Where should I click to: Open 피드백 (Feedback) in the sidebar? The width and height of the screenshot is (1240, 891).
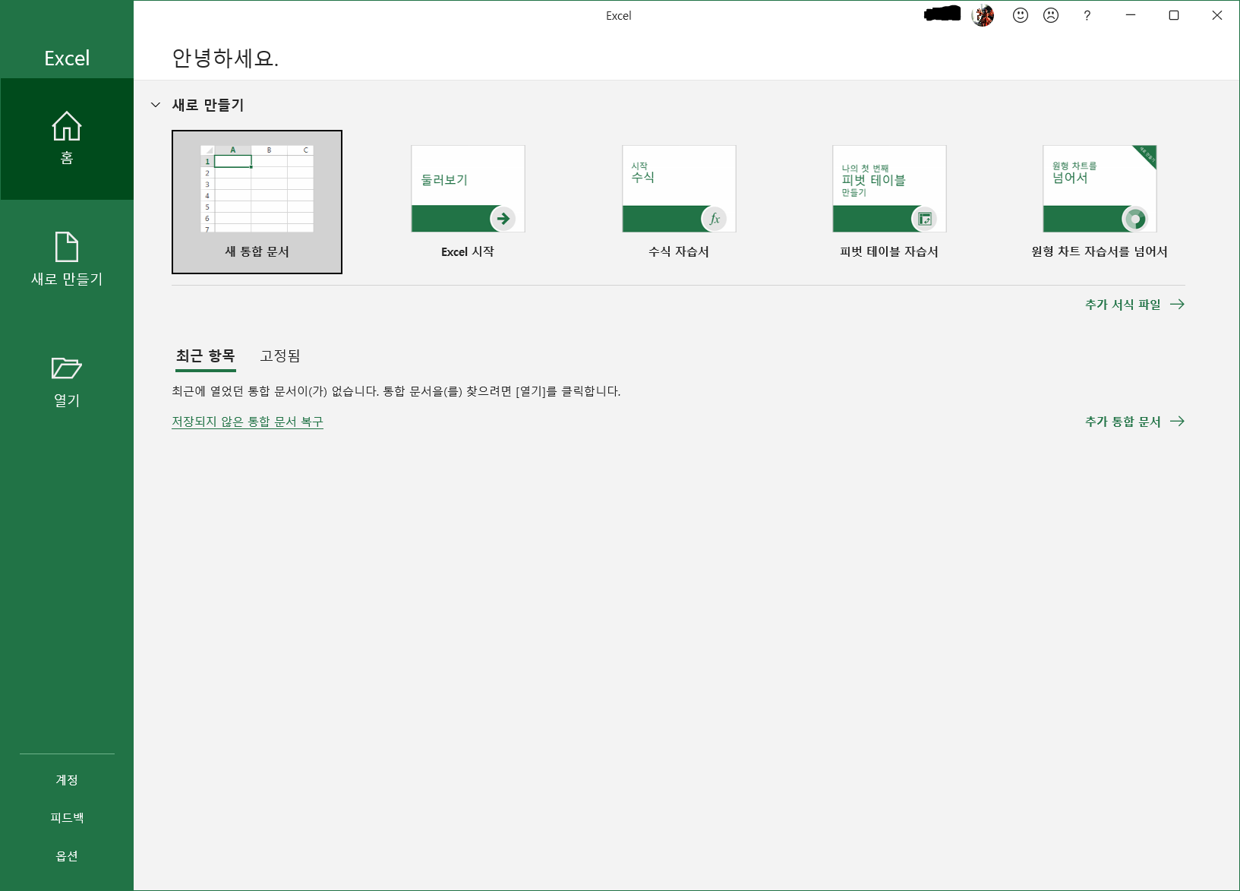tap(67, 818)
